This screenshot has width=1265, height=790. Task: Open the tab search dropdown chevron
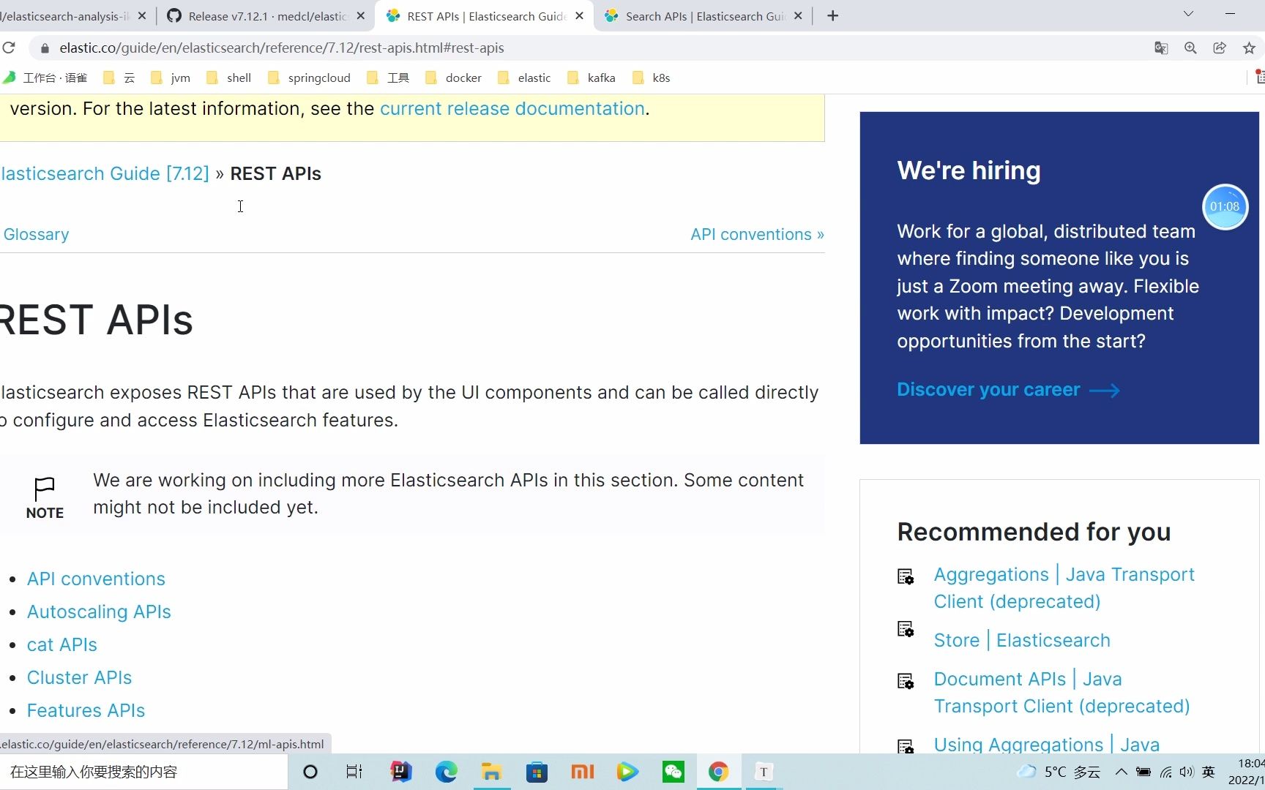(1188, 14)
